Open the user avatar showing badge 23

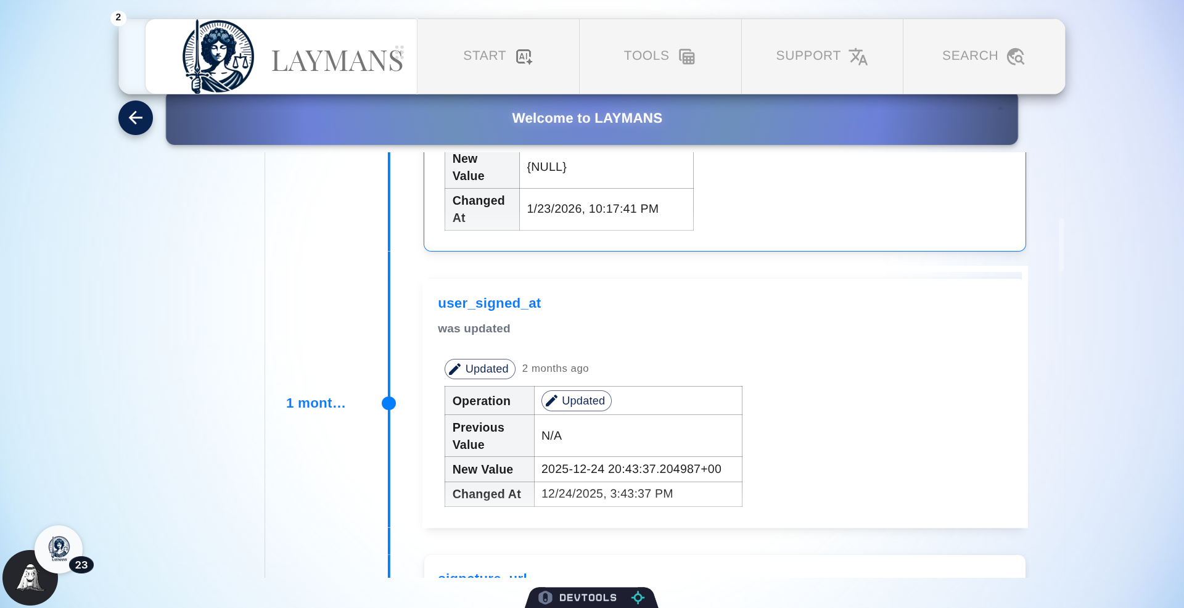pyautogui.click(x=30, y=578)
